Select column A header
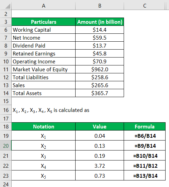Viewport: 169px width, 187px height. (44, 6)
